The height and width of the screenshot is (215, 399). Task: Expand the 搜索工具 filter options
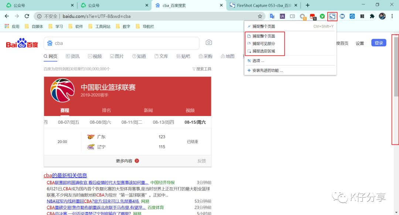click(202, 69)
